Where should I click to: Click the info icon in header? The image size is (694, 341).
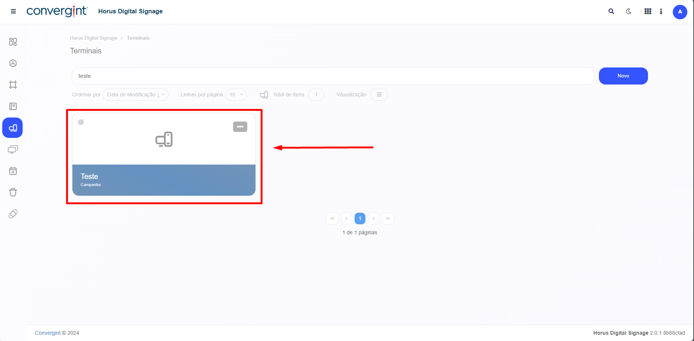pyautogui.click(x=661, y=11)
